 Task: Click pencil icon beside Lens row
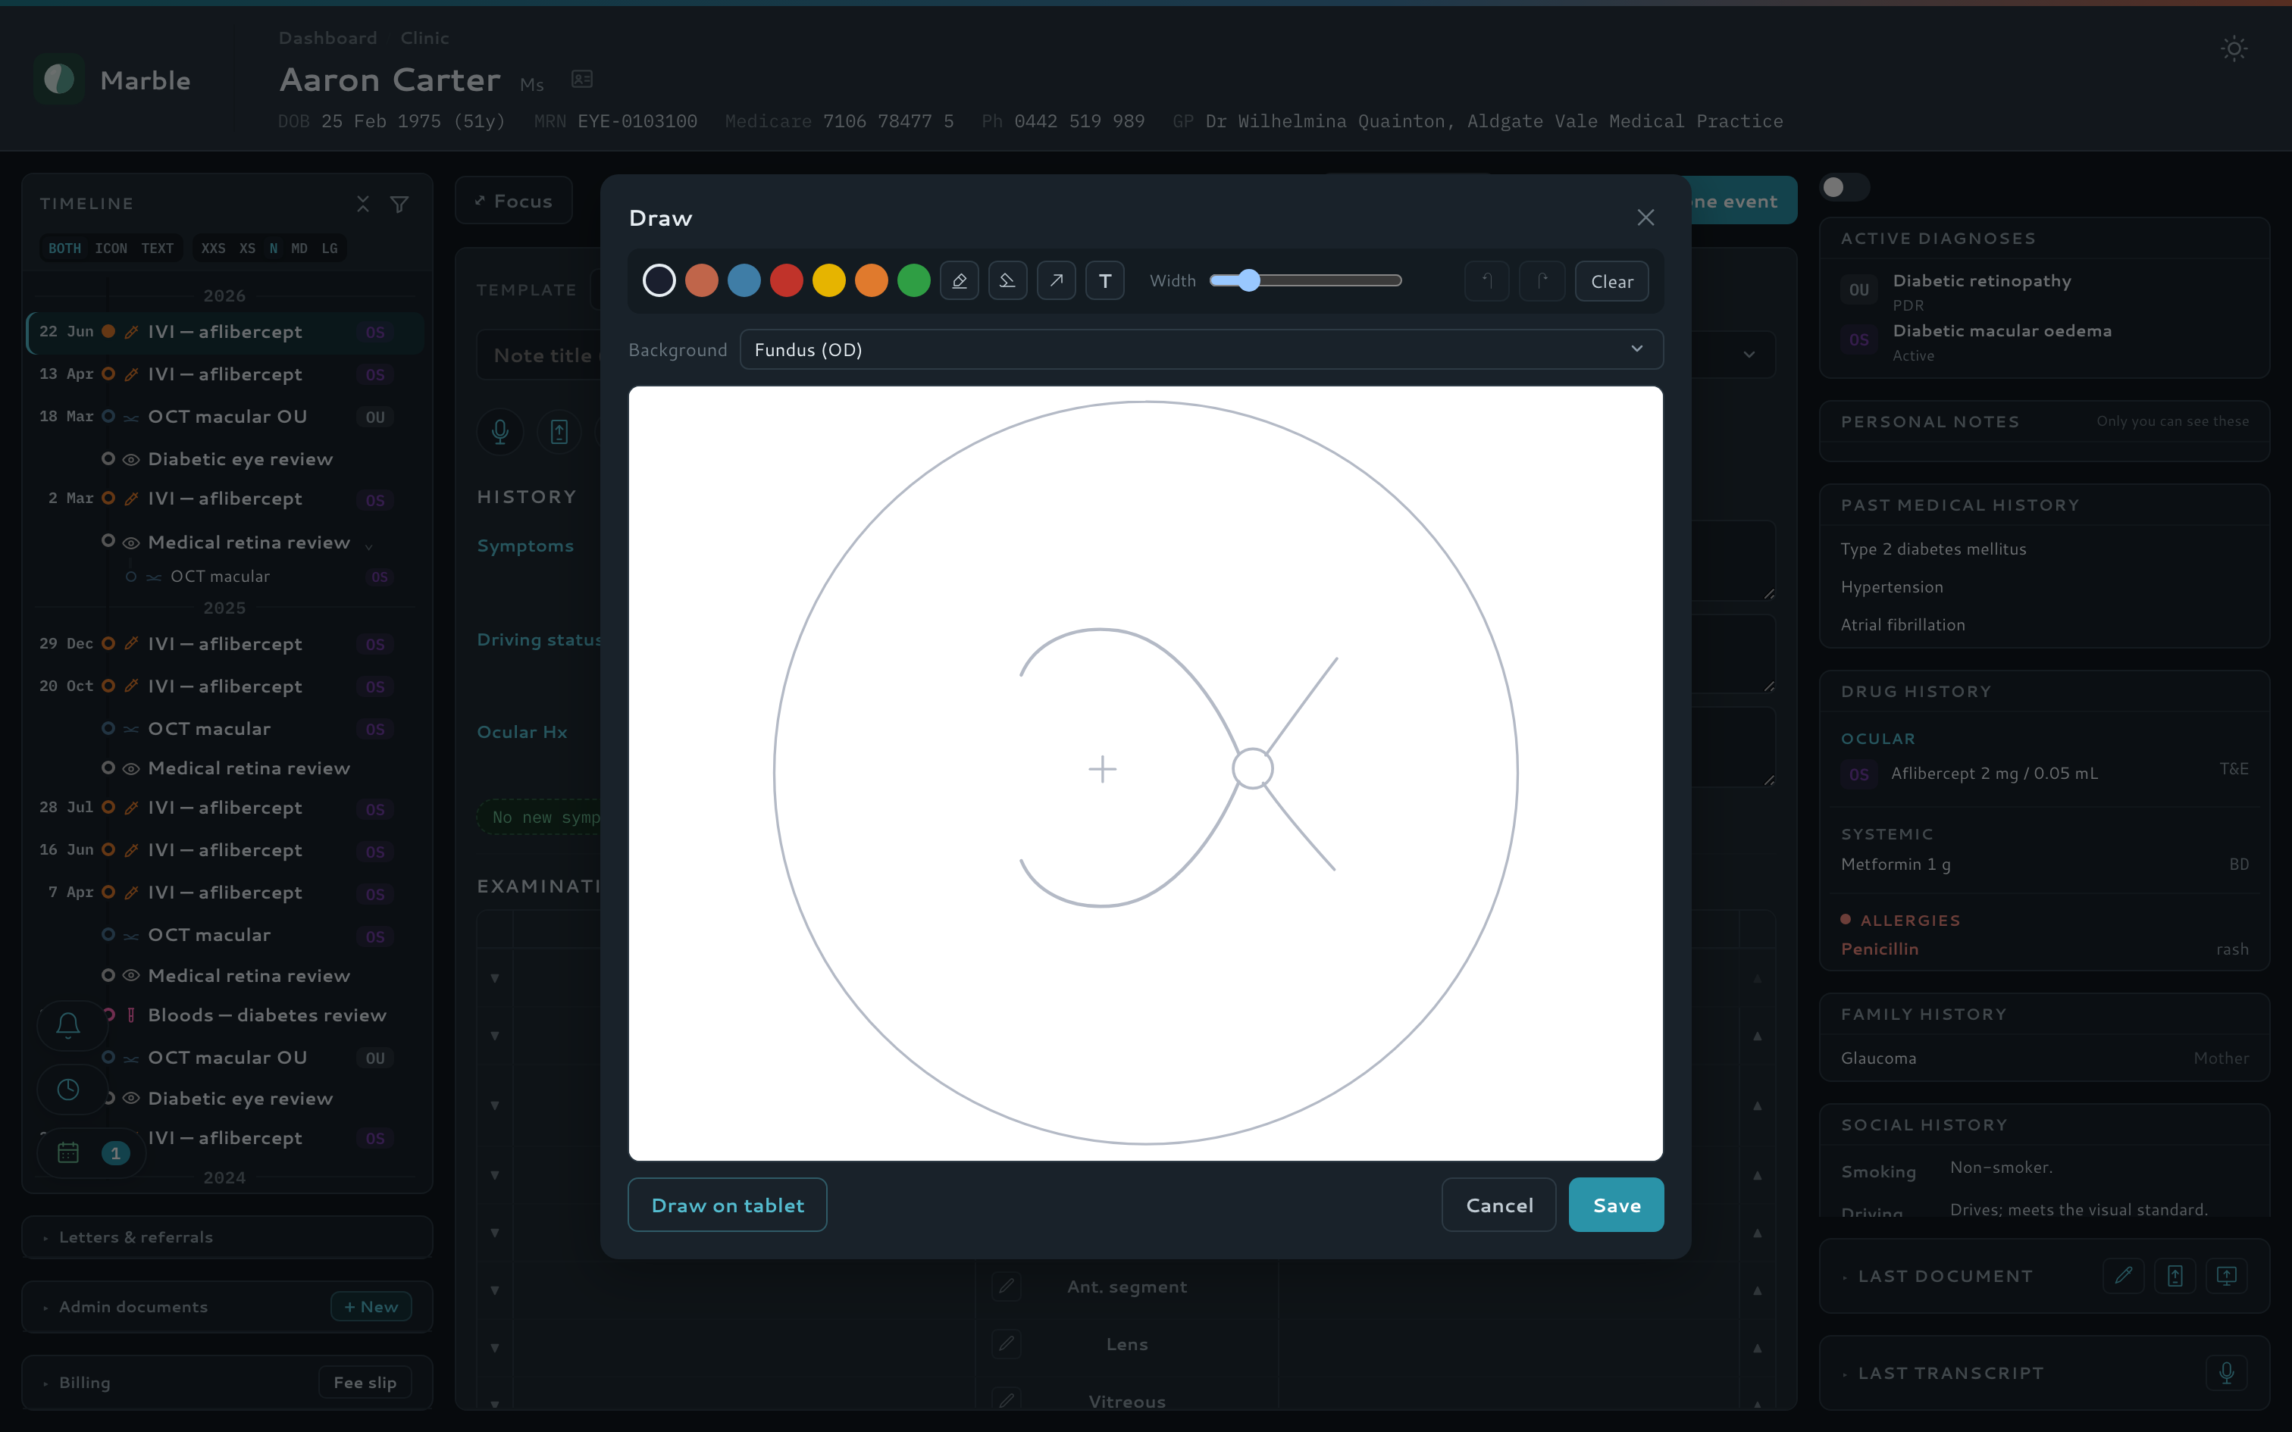[x=1007, y=1343]
